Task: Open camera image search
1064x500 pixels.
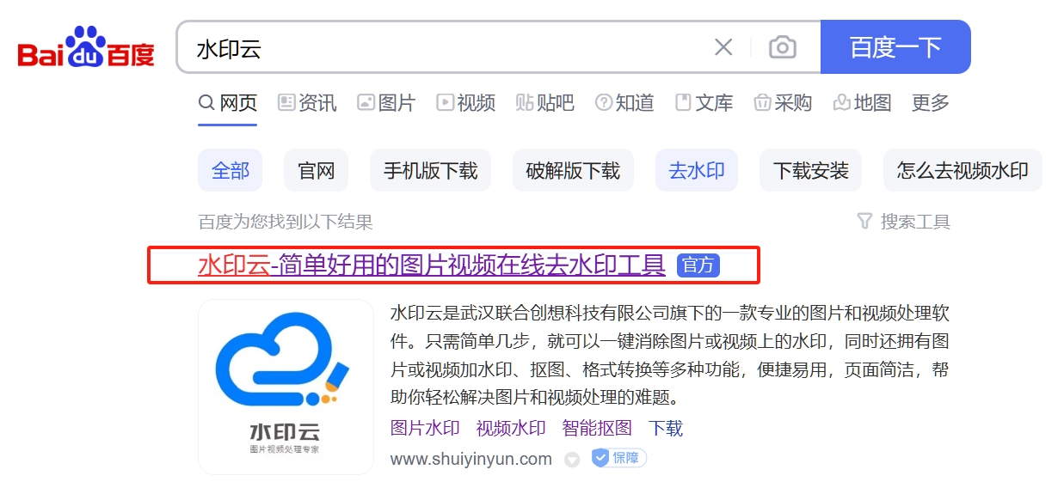Action: [782, 47]
